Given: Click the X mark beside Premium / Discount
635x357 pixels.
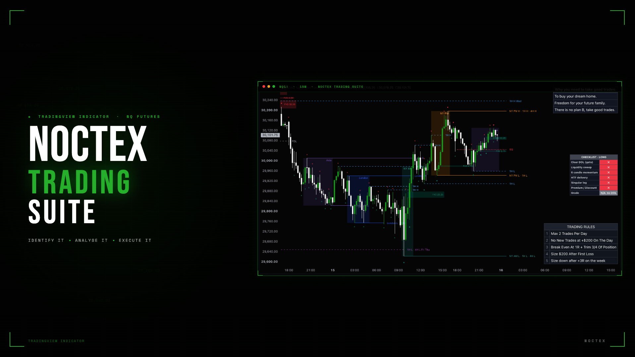Looking at the screenshot, I should 608,188.
